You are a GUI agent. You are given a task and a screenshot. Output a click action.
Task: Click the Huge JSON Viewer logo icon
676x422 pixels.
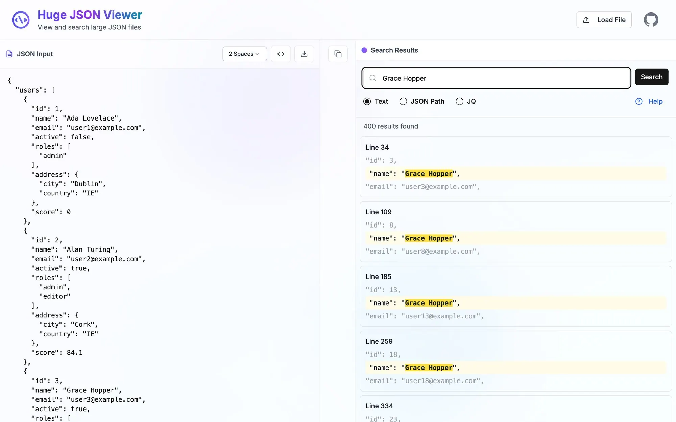(21, 20)
